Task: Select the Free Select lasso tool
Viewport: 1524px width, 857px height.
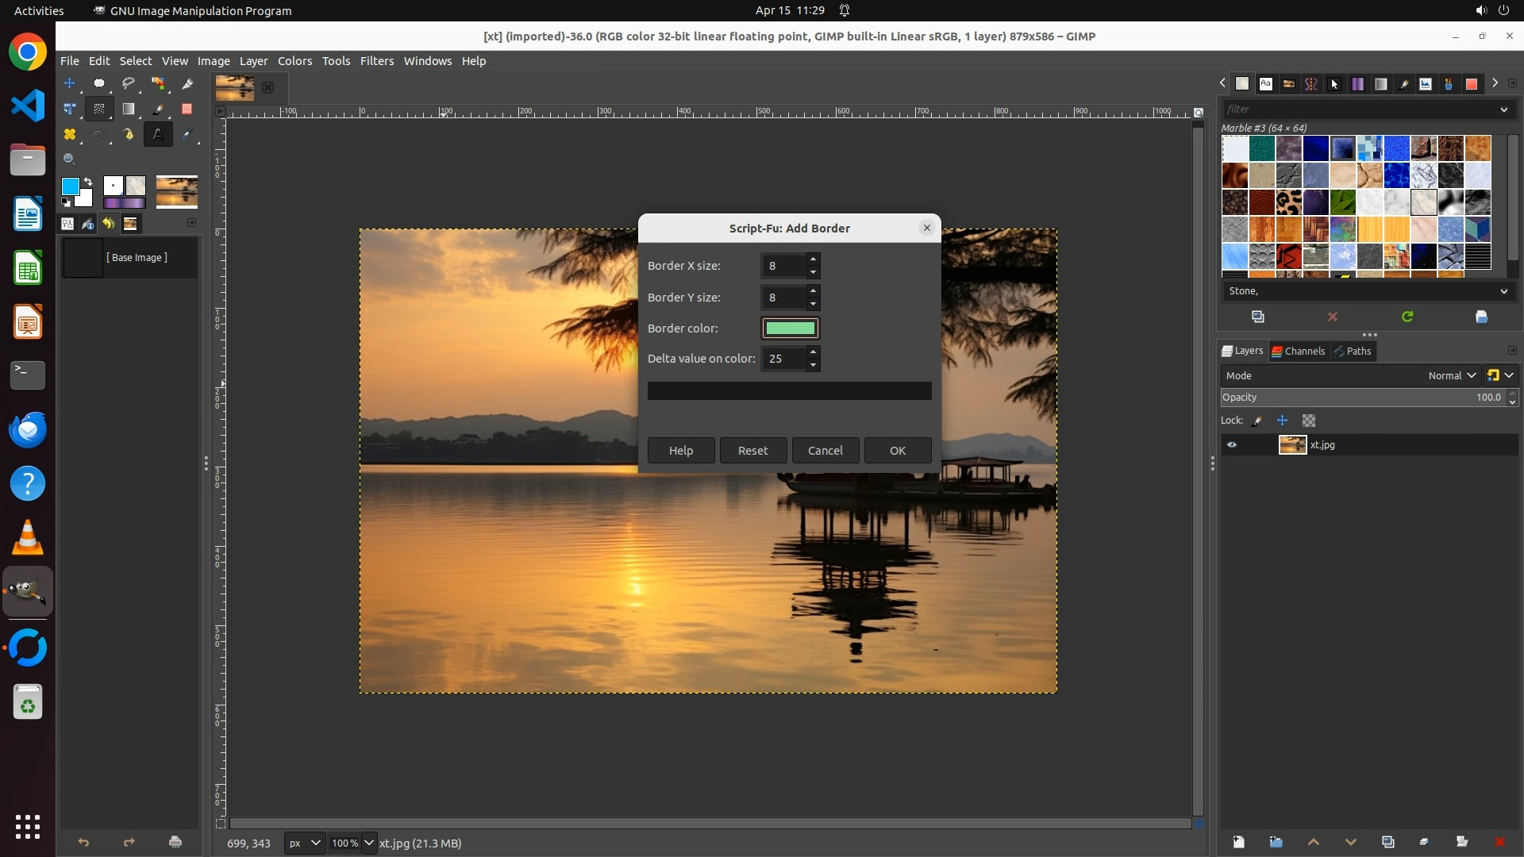Action: 128,83
